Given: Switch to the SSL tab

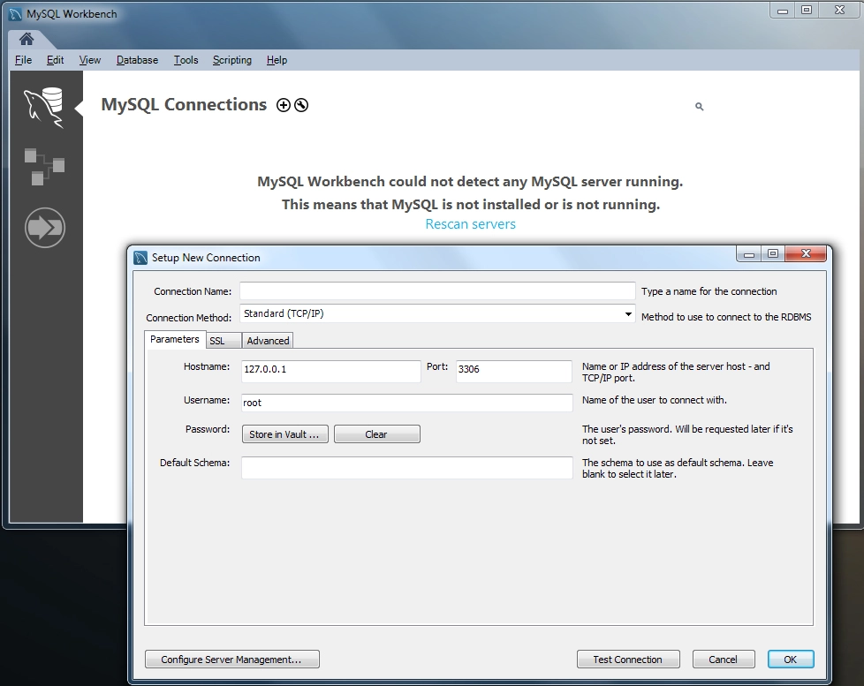Looking at the screenshot, I should [222, 339].
